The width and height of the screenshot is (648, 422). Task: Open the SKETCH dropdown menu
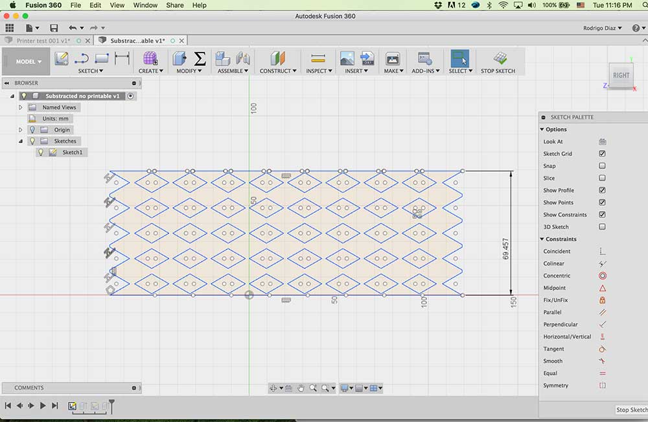(x=91, y=71)
